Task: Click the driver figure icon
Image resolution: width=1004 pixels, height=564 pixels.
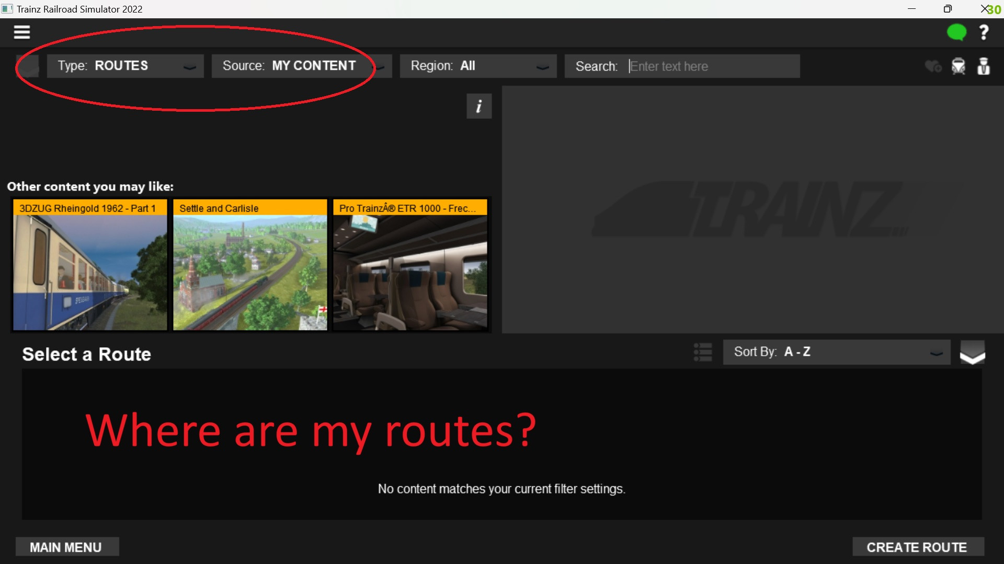Action: 984,66
